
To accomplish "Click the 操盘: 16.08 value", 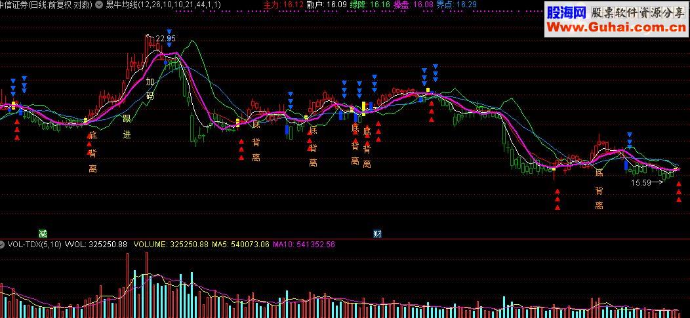I will [413, 5].
